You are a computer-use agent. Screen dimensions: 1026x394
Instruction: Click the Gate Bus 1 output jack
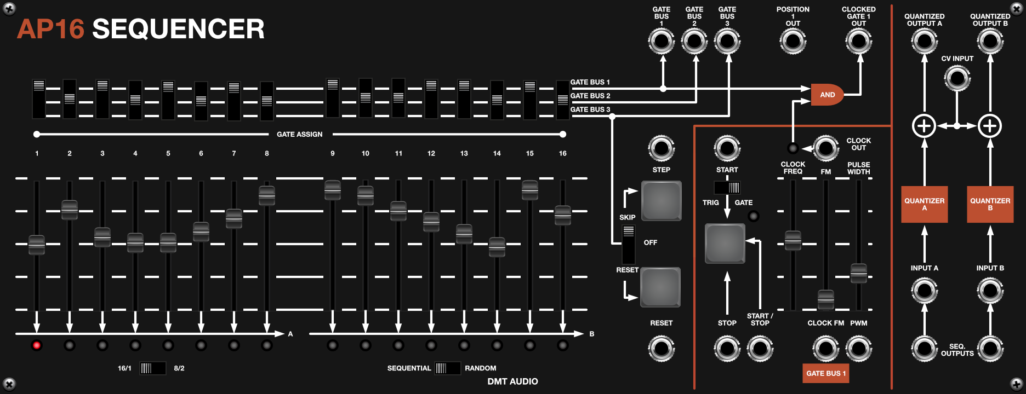point(662,41)
